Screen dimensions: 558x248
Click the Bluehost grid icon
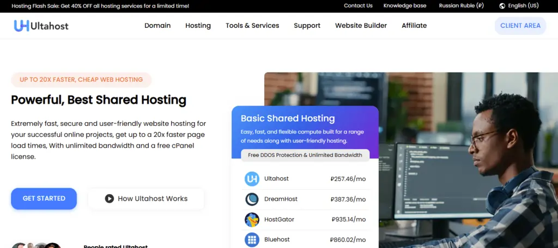click(x=252, y=240)
